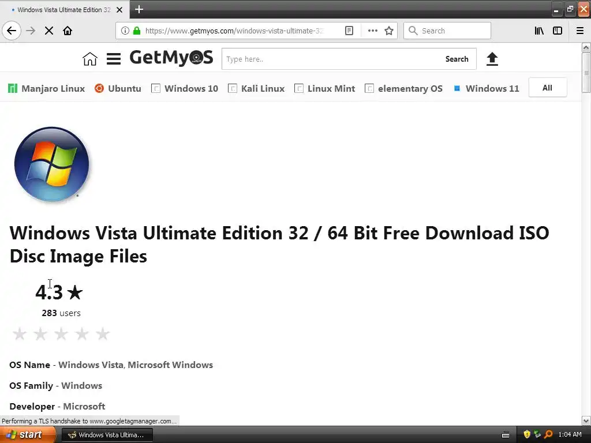Go back to the previous page
591x443 pixels.
(12, 31)
